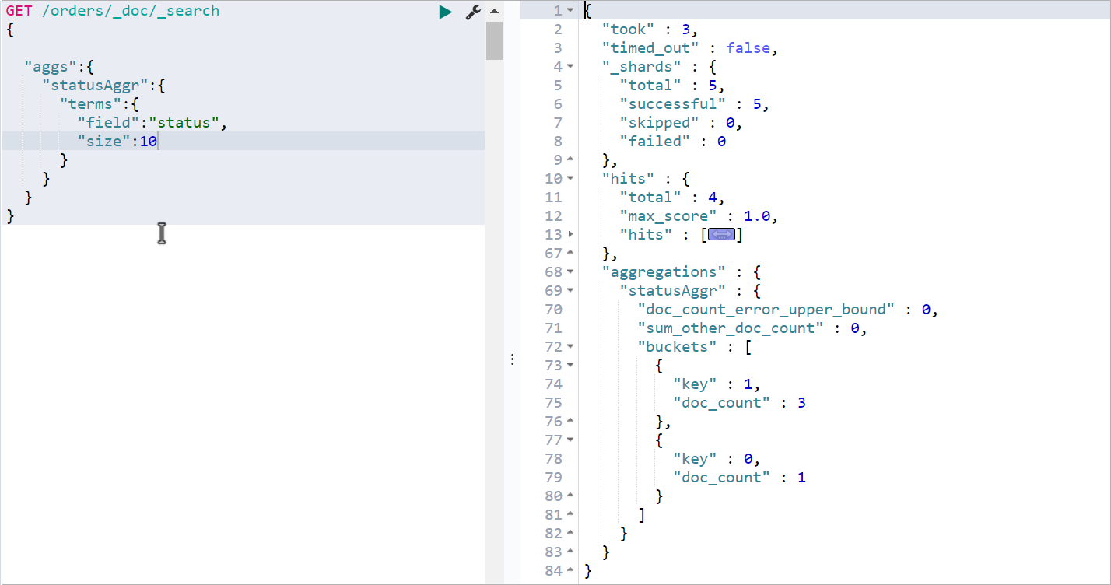
Task: Click the fold end marker at line 83
Action: pyautogui.click(x=570, y=552)
